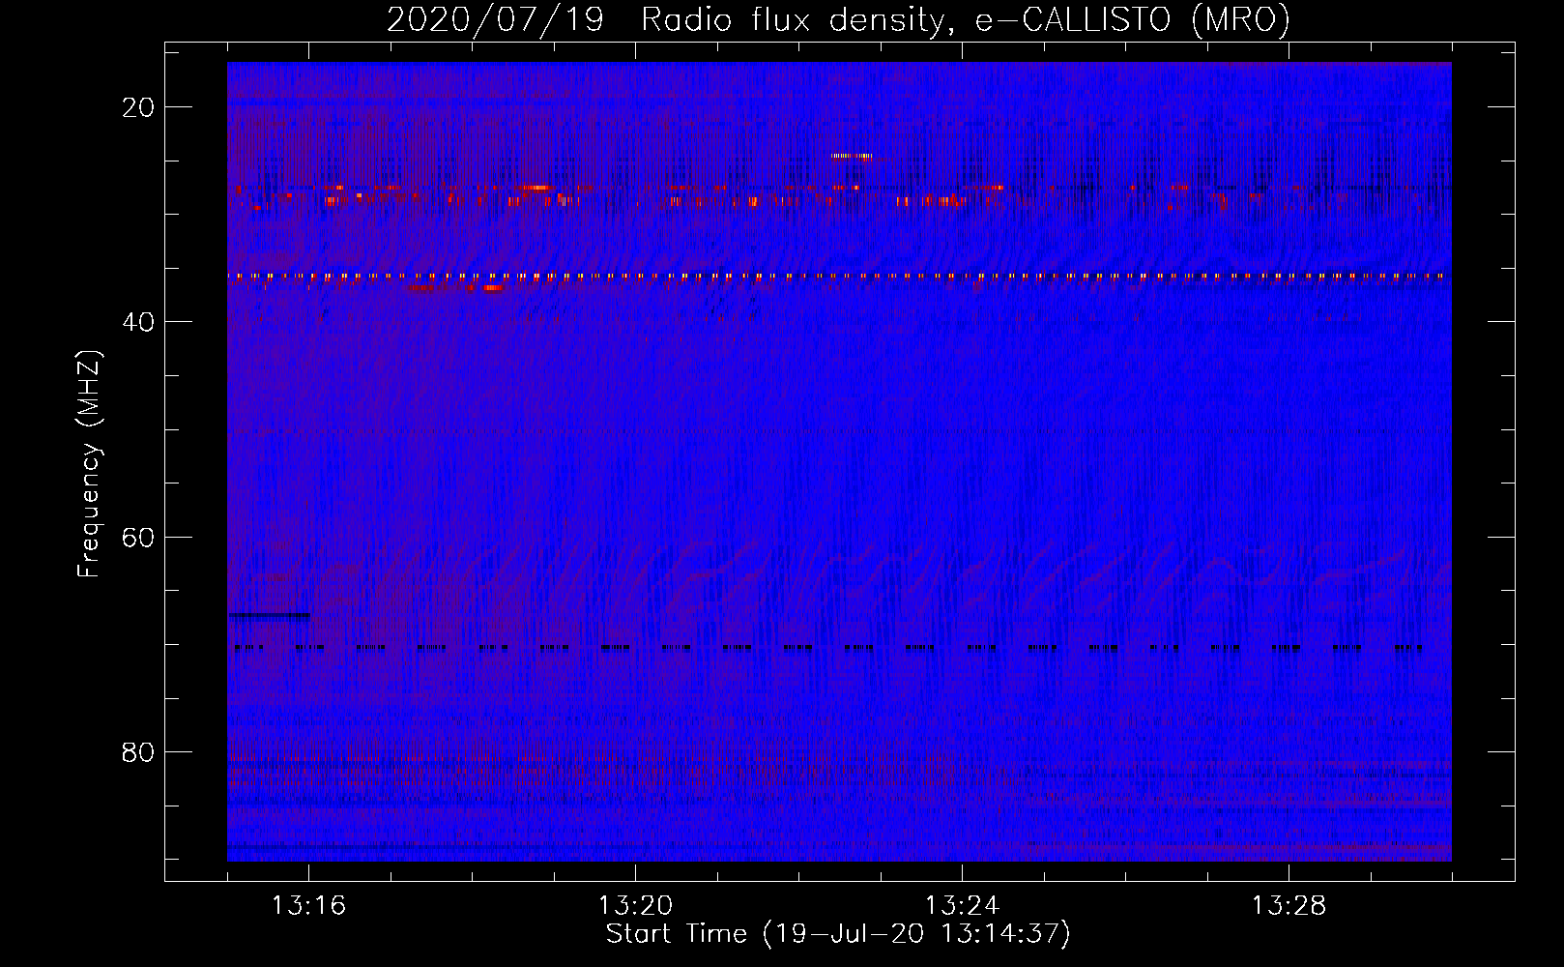Click the 40 MHz frequency tick label
The height and width of the screenshot is (967, 1564).
tap(138, 322)
